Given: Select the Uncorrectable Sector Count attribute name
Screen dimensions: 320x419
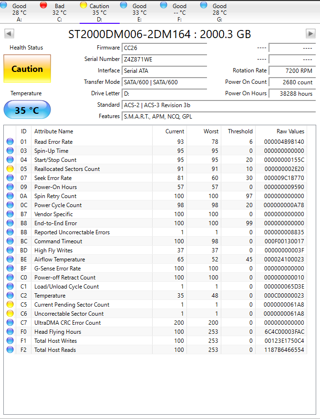Looking at the screenshot, I should (x=69, y=314).
